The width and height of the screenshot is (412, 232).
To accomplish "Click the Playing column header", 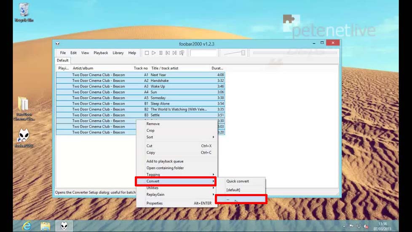I will coord(63,68).
